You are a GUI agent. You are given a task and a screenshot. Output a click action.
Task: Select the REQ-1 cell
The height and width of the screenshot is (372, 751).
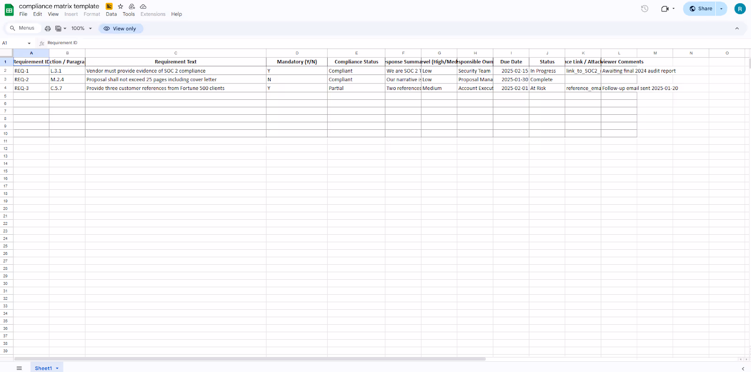tap(31, 71)
